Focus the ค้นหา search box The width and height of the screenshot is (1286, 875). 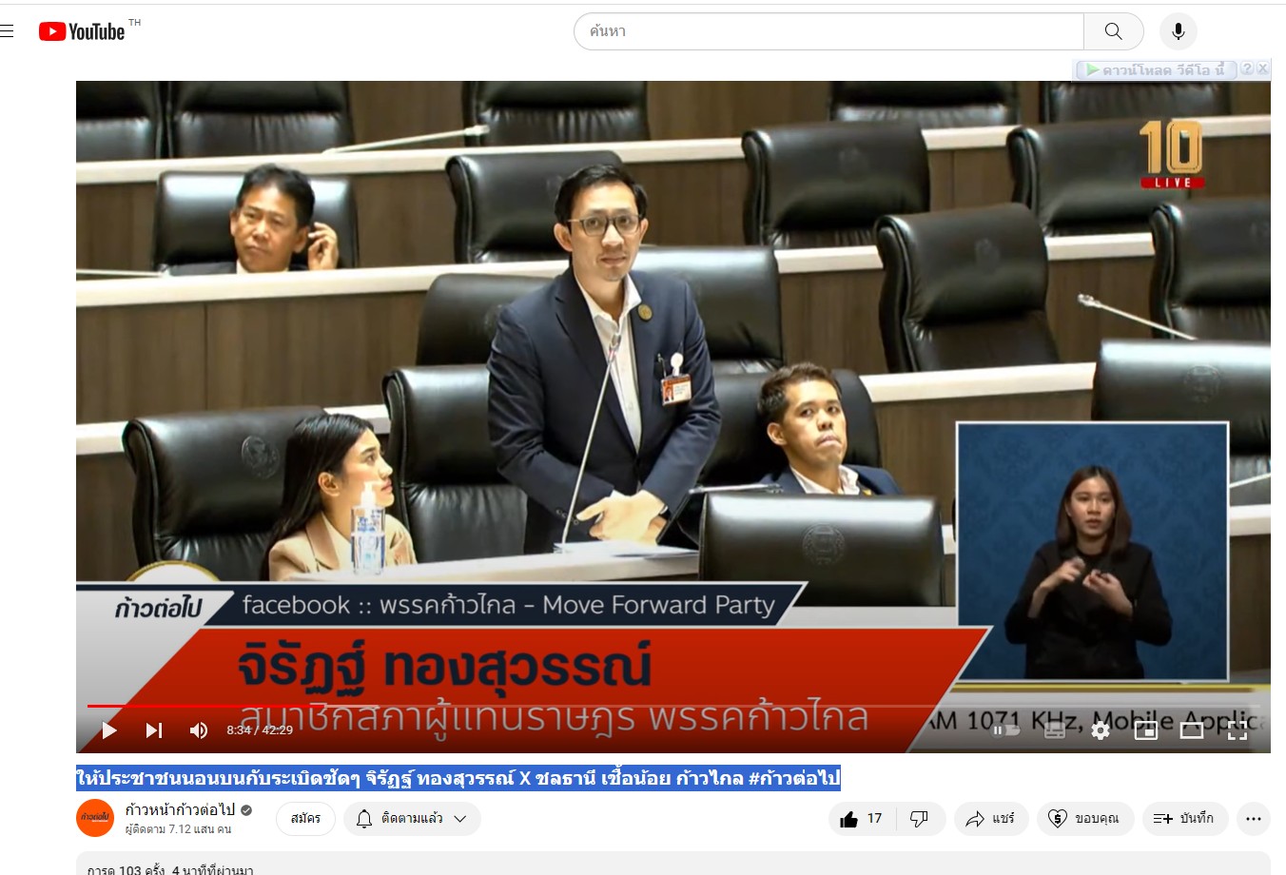pos(828,31)
